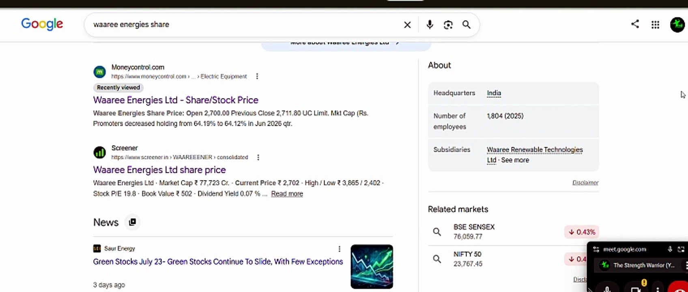Click the search icon beside BSE SENSEX
Image resolution: width=688 pixels, height=292 pixels.
(437, 232)
